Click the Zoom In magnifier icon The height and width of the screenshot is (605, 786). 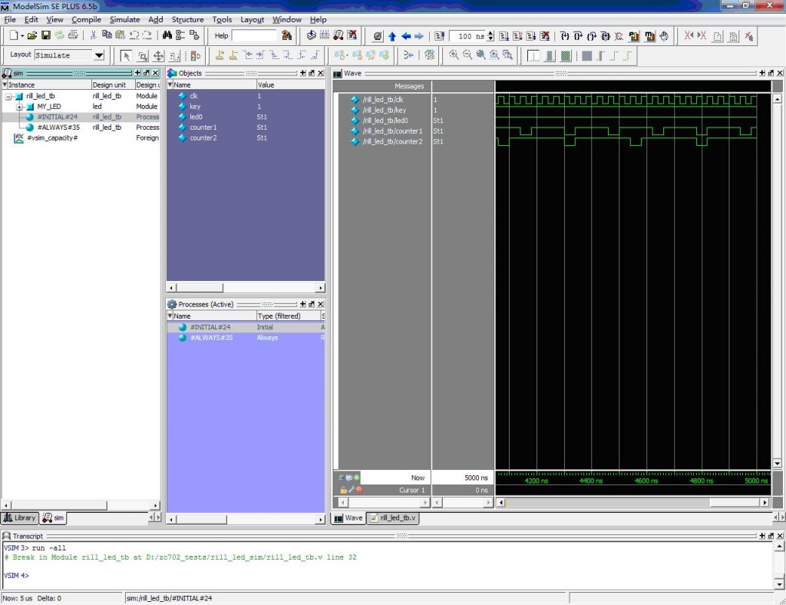pos(454,55)
